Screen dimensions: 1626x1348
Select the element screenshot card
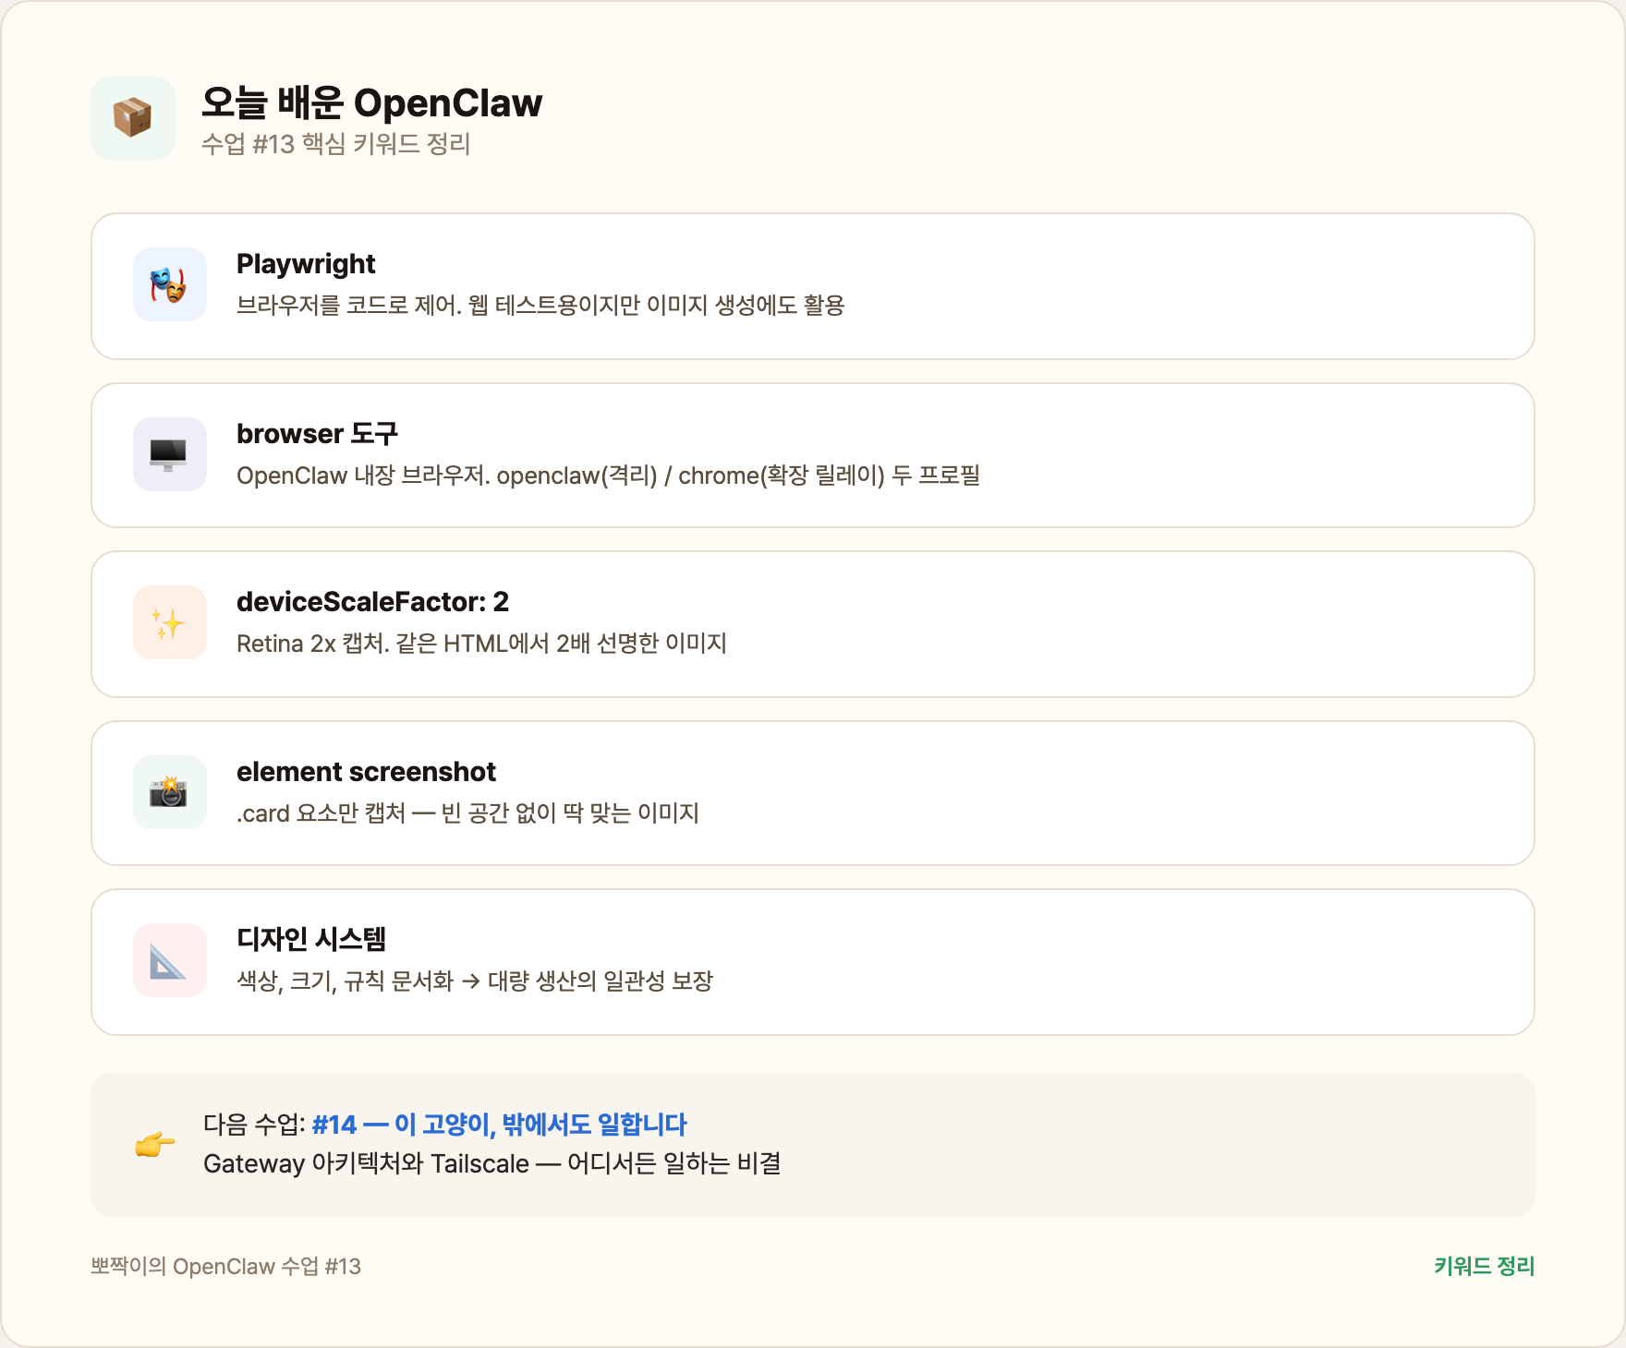point(811,792)
